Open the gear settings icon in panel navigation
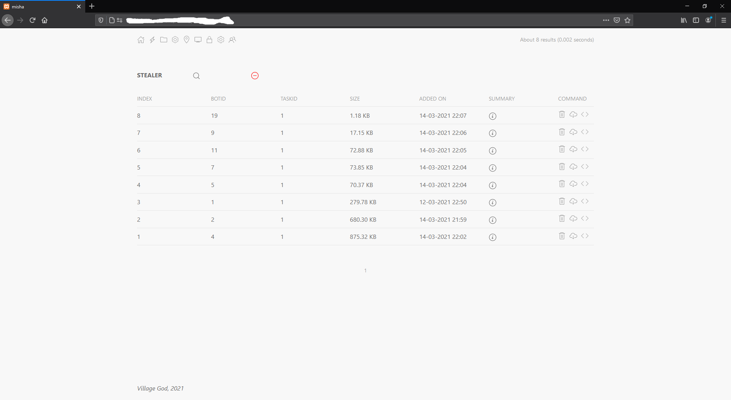The image size is (731, 400). point(221,40)
